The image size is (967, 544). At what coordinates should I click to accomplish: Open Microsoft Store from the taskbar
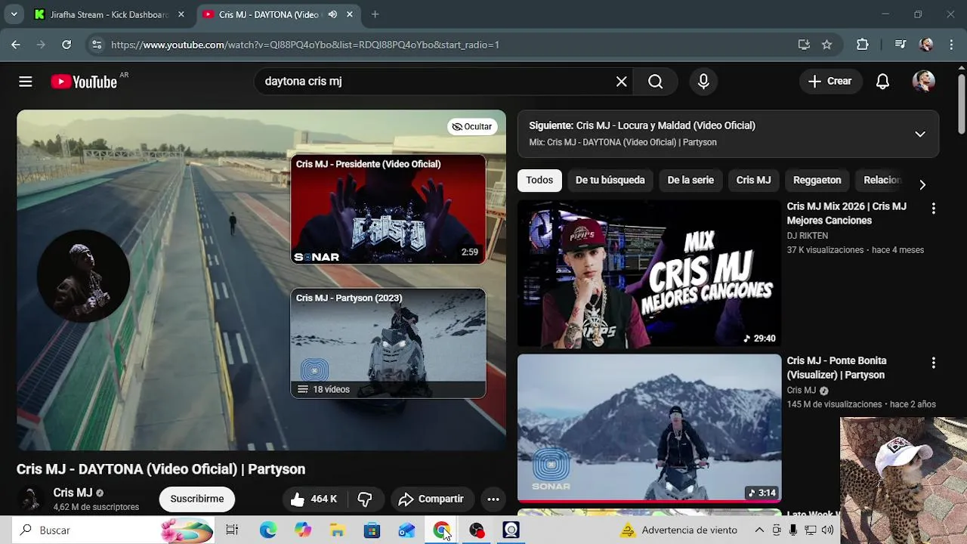(372, 530)
